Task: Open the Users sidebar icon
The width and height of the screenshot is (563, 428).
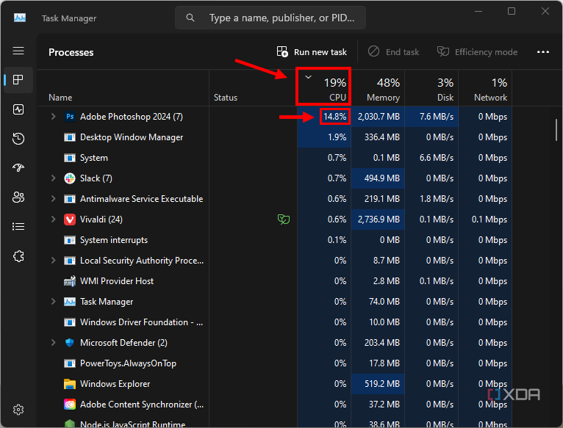Action: pyautogui.click(x=18, y=197)
